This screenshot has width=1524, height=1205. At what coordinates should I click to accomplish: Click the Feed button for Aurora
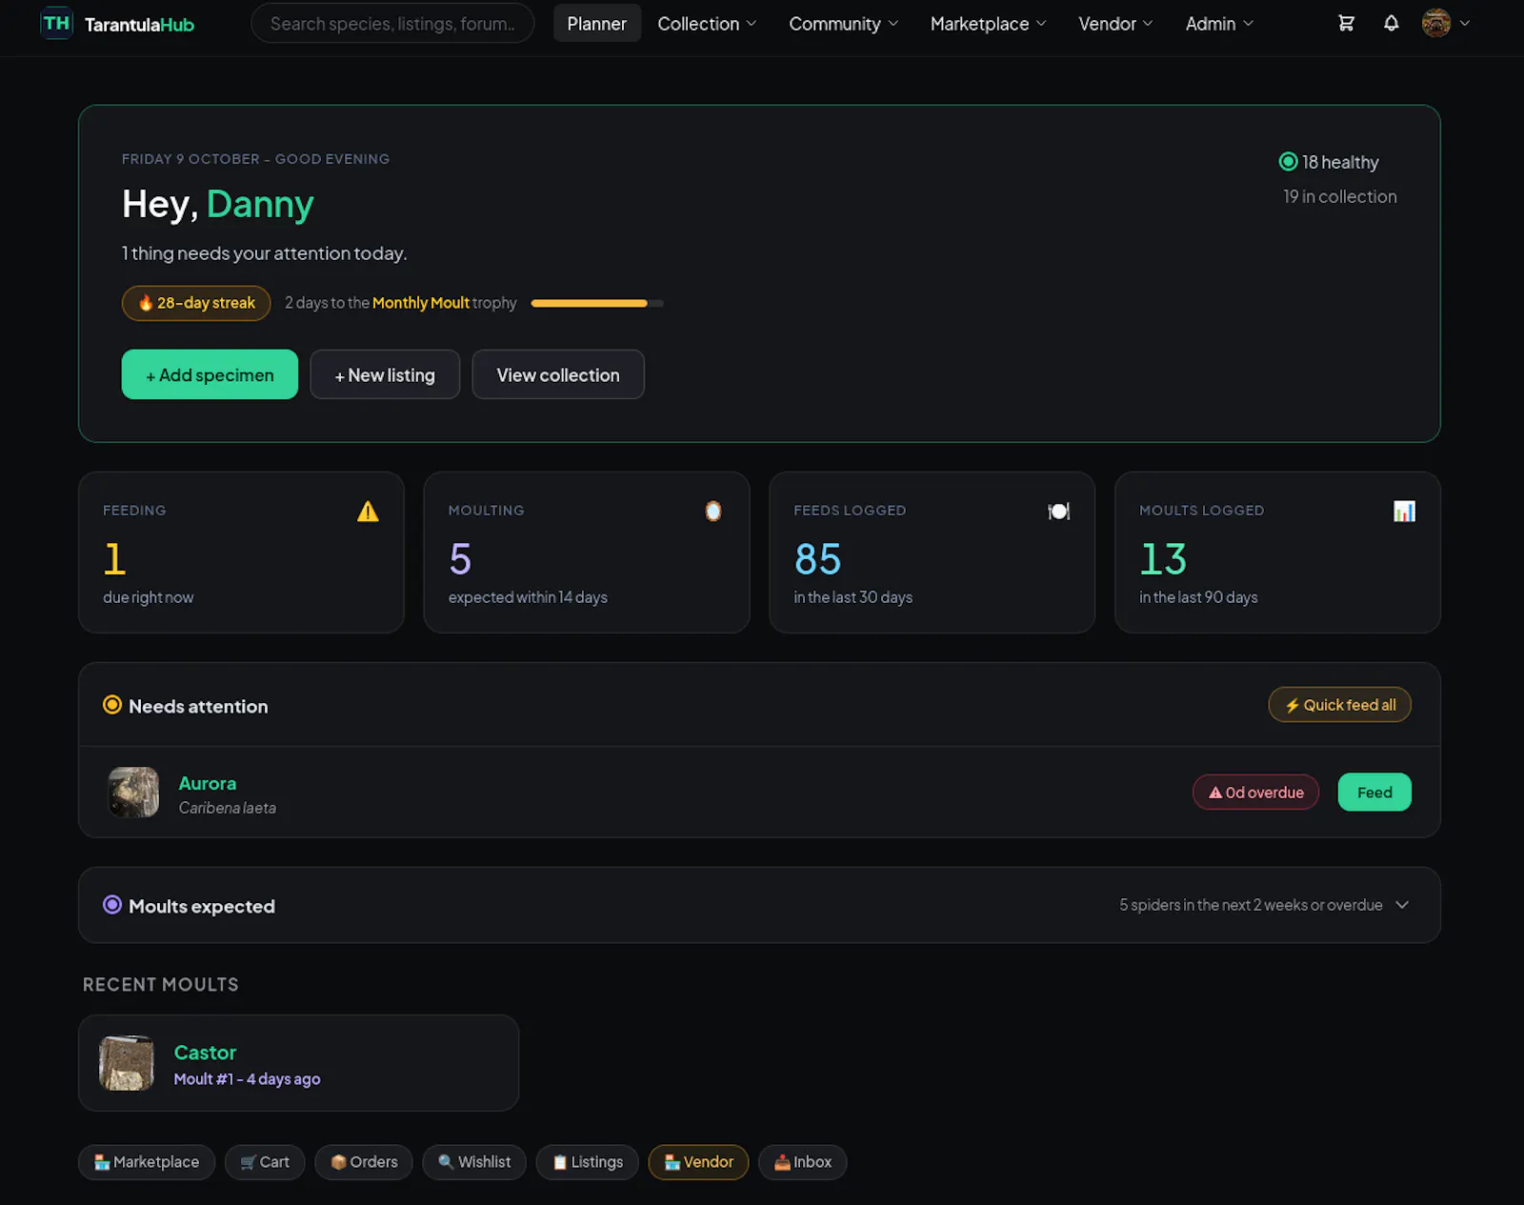click(1374, 793)
